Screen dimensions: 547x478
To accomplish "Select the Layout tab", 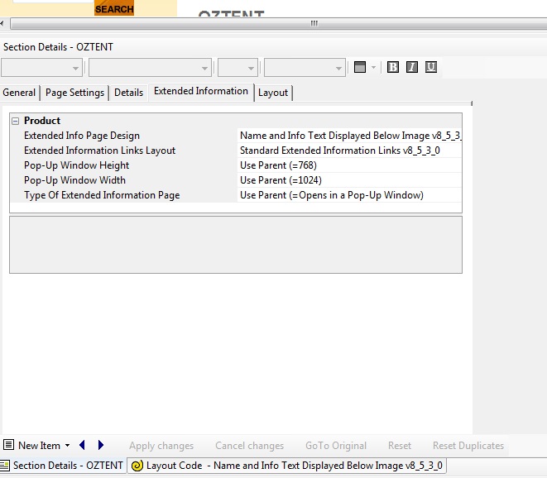I will pos(273,93).
